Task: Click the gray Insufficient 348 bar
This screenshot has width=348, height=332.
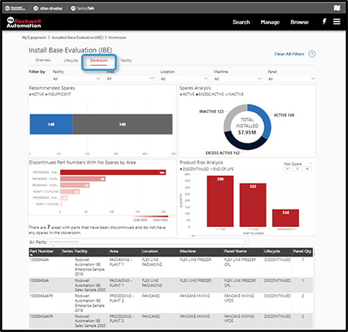Action: click(123, 124)
